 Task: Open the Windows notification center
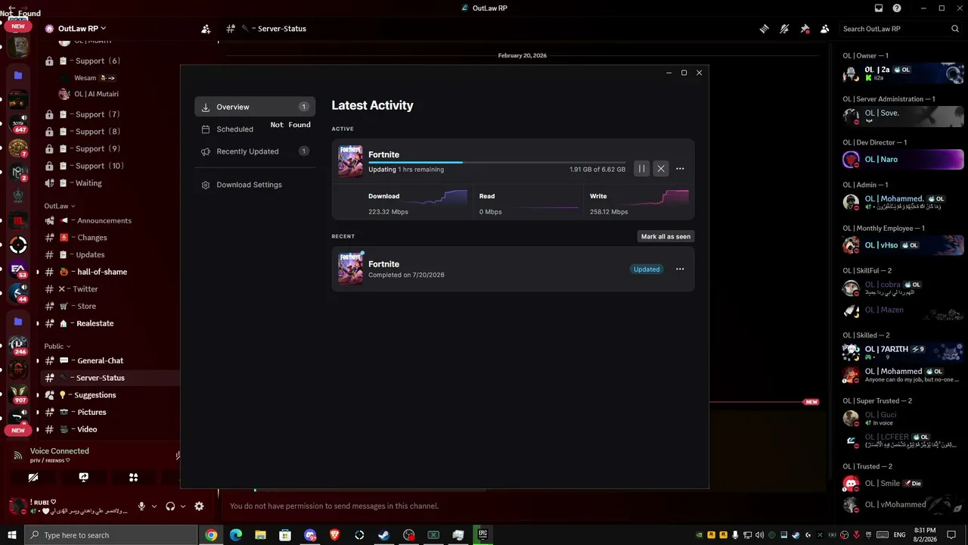tap(951, 535)
